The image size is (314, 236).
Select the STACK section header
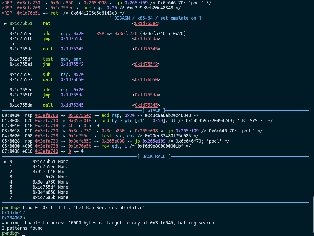[154, 110]
